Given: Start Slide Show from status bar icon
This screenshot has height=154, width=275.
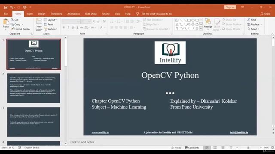Looking at the screenshot, I should 231,148.
